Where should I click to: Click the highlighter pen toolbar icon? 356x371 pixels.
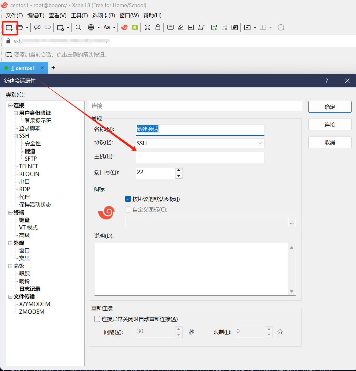[181, 27]
